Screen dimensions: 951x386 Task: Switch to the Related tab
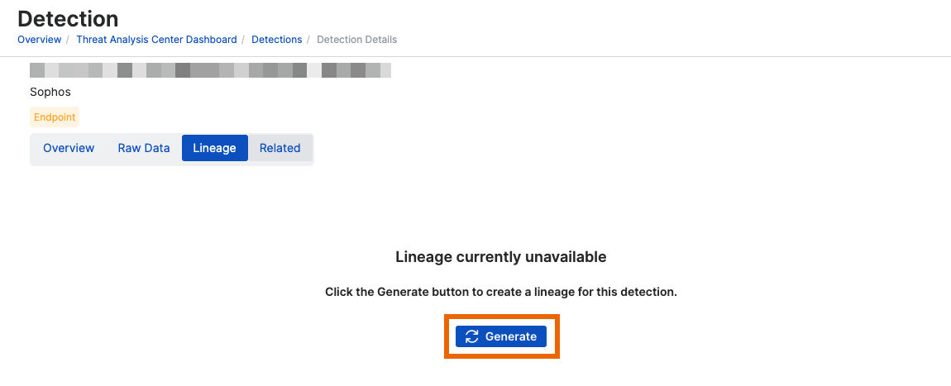click(x=280, y=148)
